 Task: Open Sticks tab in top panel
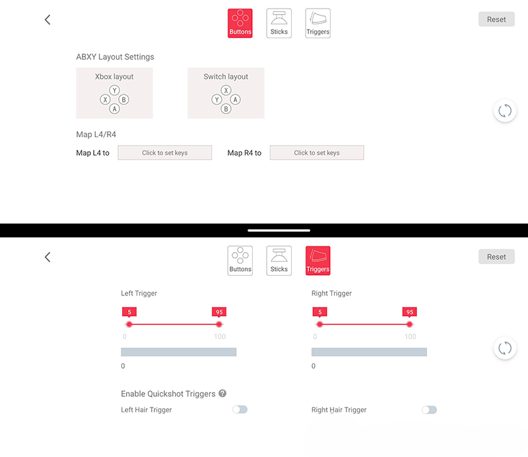point(279,23)
